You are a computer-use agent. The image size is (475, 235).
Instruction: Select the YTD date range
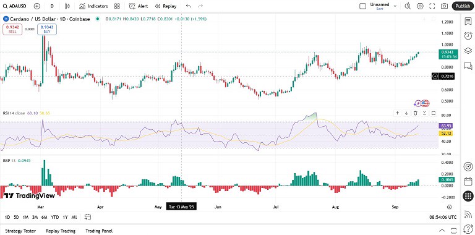coord(55,217)
